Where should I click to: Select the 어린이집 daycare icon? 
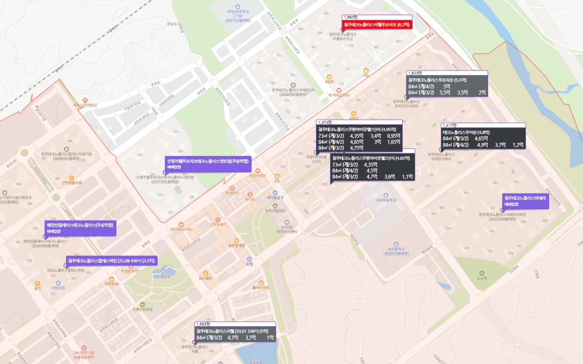coord(58,282)
